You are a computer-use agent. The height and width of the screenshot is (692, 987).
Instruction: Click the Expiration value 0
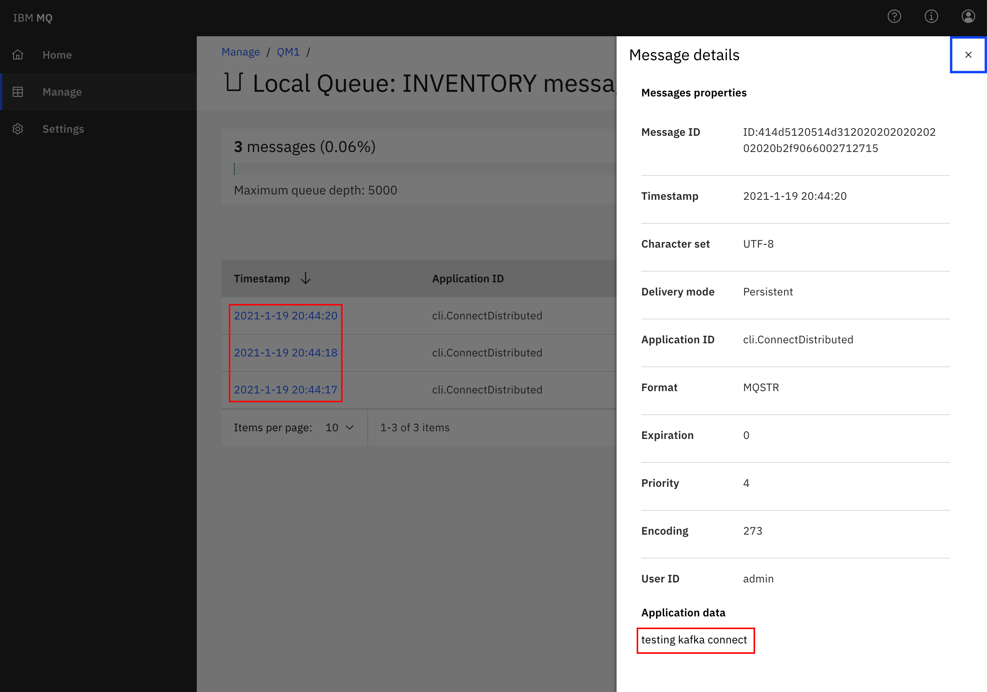click(x=746, y=435)
